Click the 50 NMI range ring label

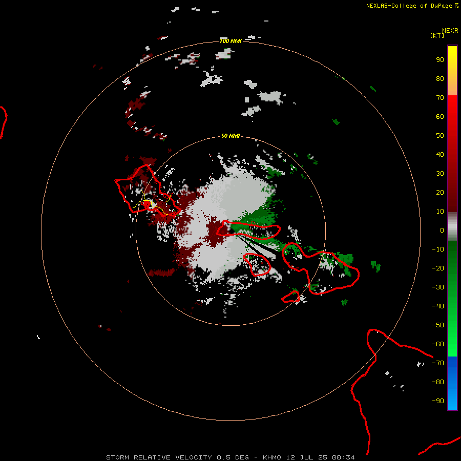[x=230, y=136]
